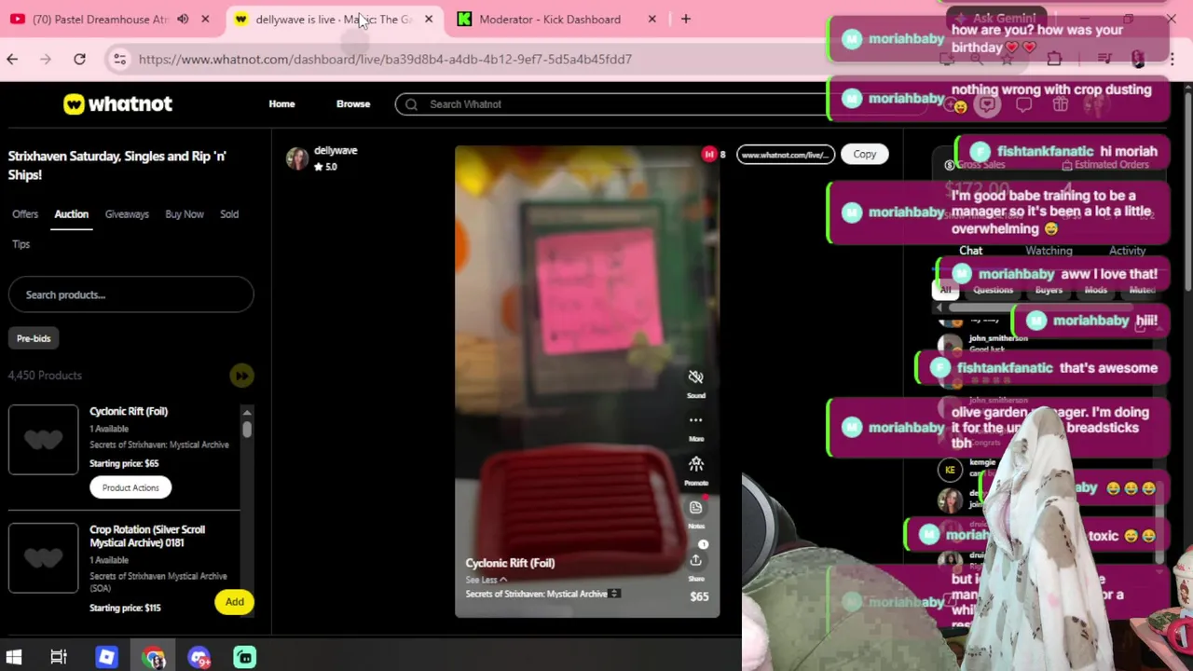This screenshot has width=1193, height=671.
Task: Click the browser back arrow
Action: click(x=12, y=59)
